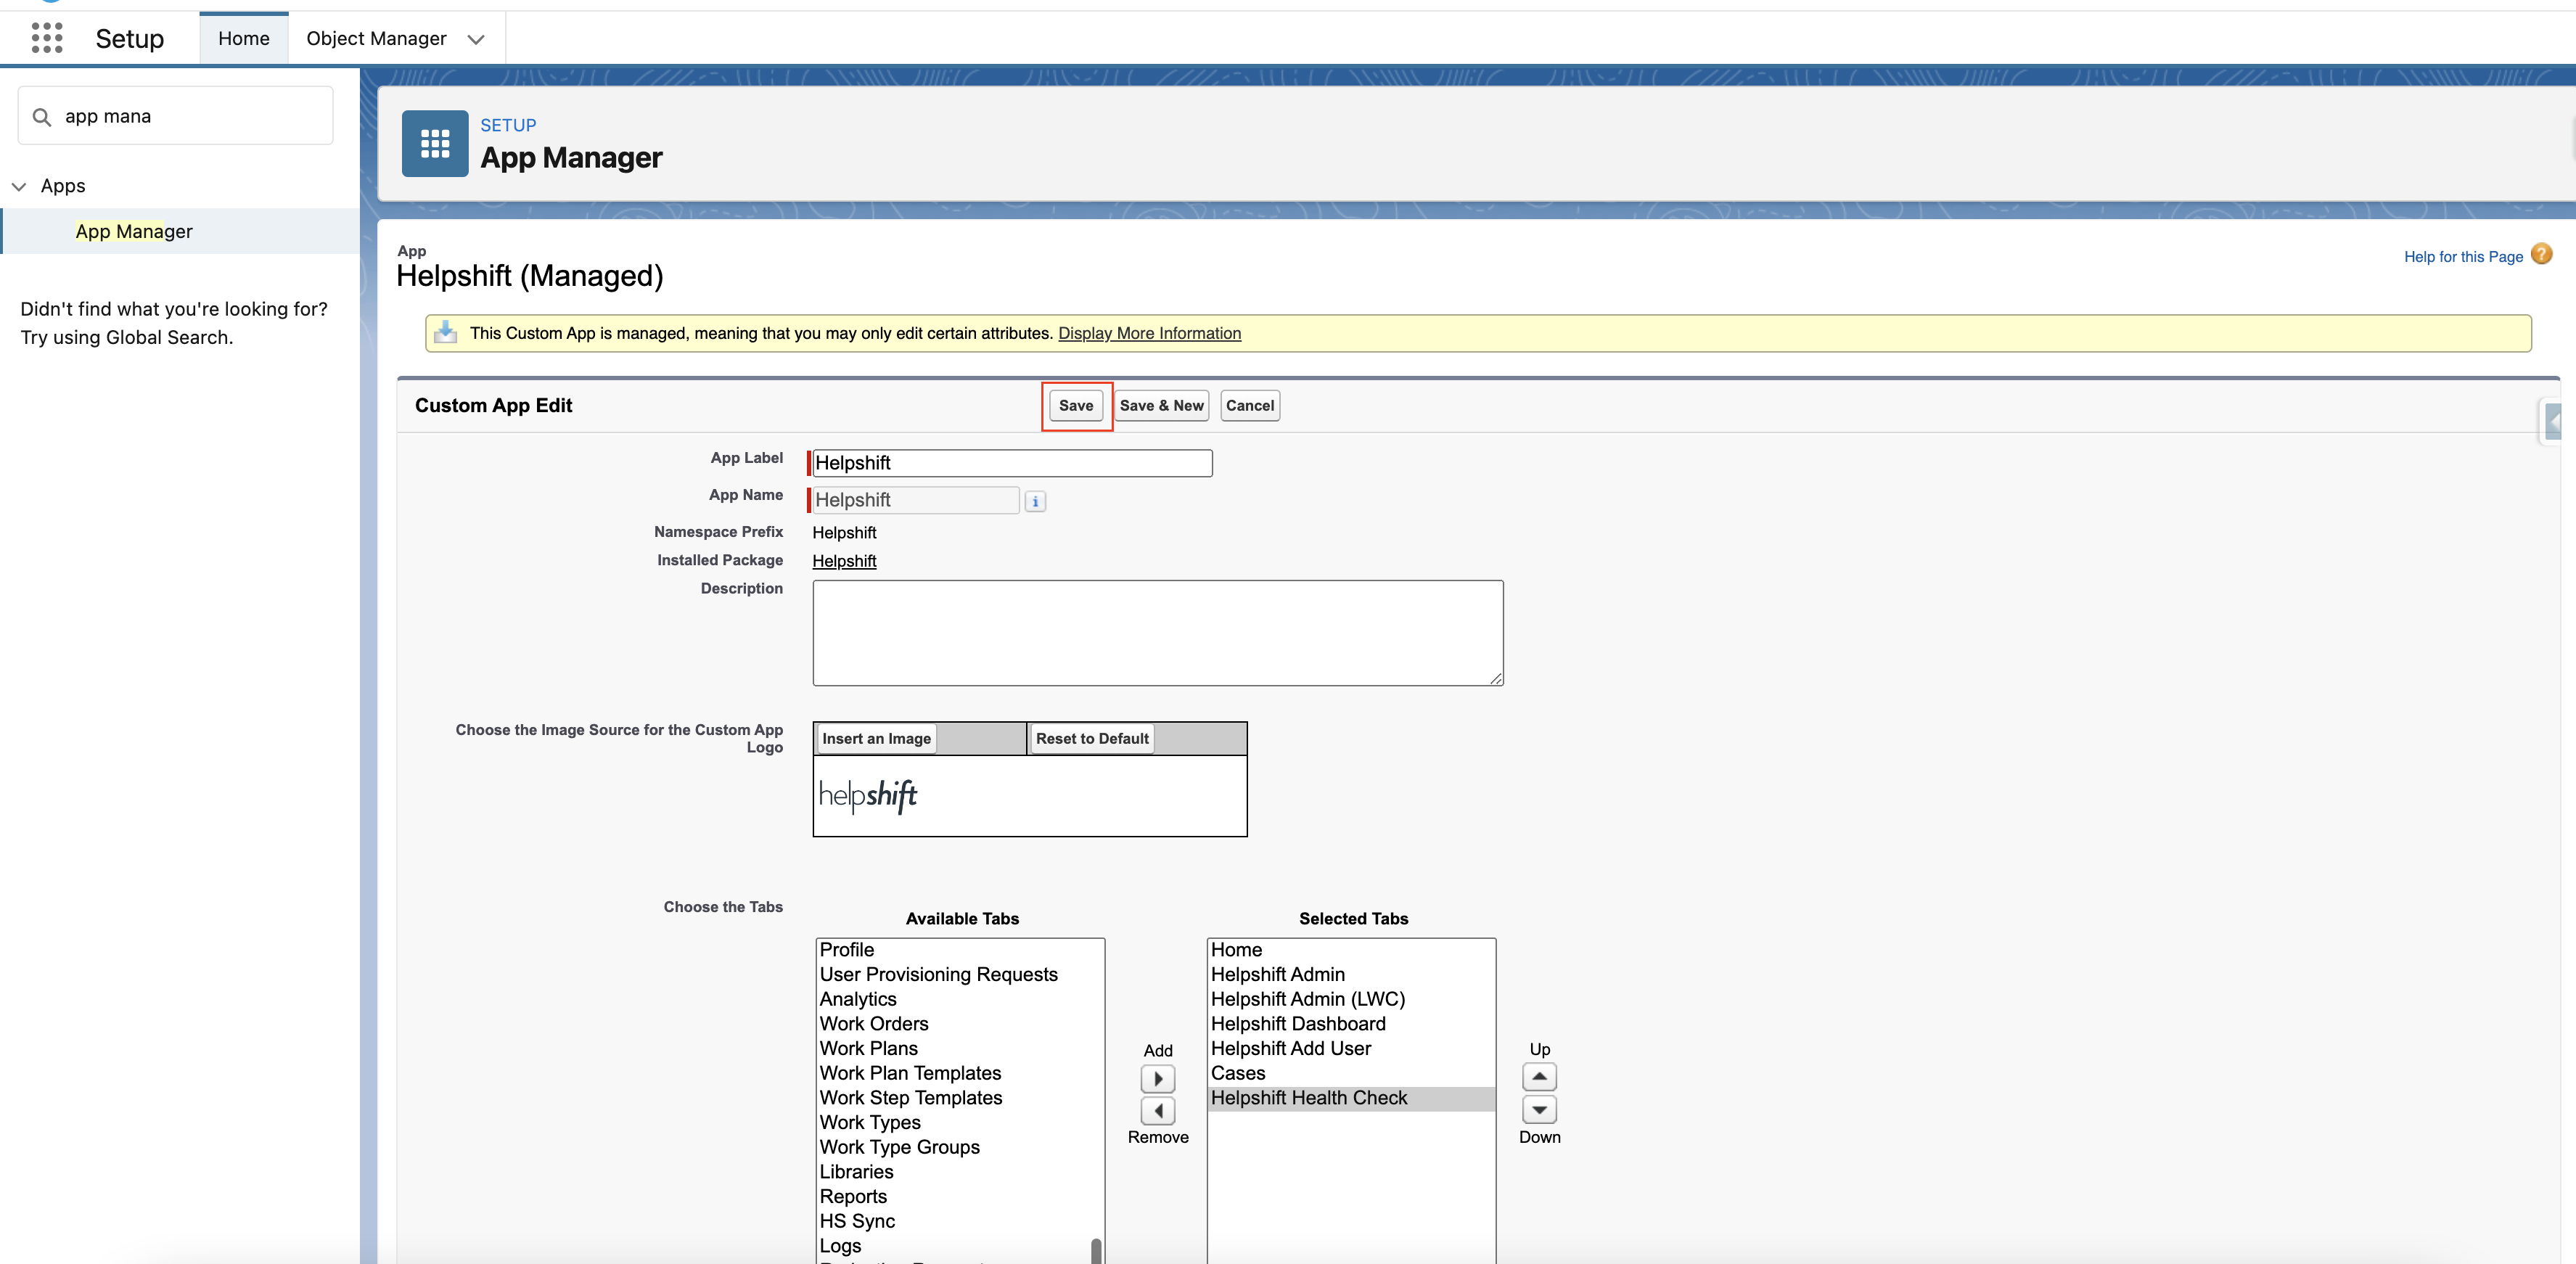Collapse the Apps section in sidebar
2576x1264 pixels.
(x=19, y=187)
